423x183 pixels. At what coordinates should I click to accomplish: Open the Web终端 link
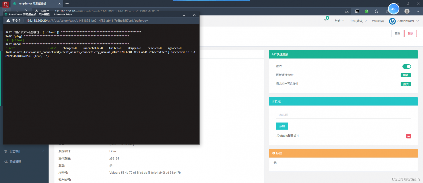pyautogui.click(x=378, y=21)
